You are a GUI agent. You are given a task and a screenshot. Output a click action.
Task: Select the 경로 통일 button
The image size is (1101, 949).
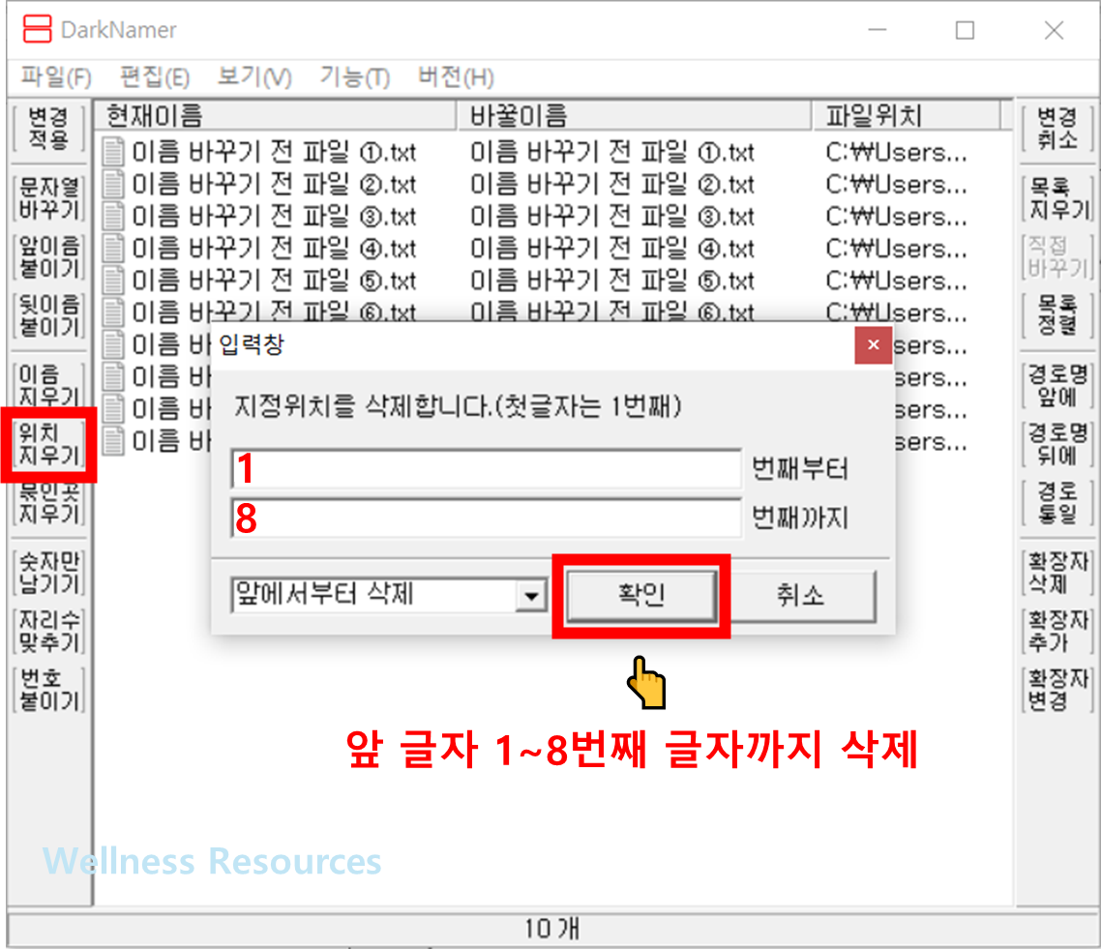1056,503
